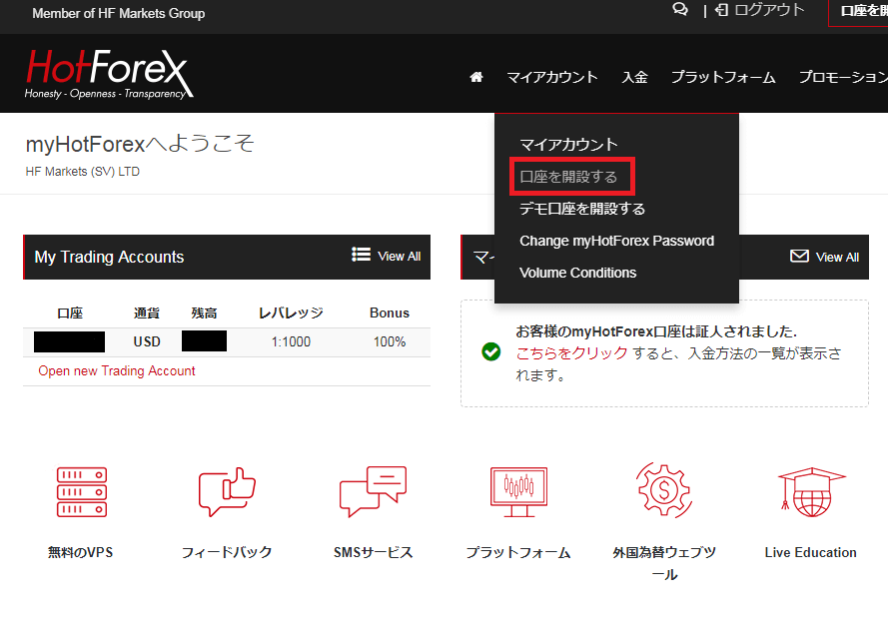
Task: Click the myHotForexへようこそ heading
Action: [140, 144]
